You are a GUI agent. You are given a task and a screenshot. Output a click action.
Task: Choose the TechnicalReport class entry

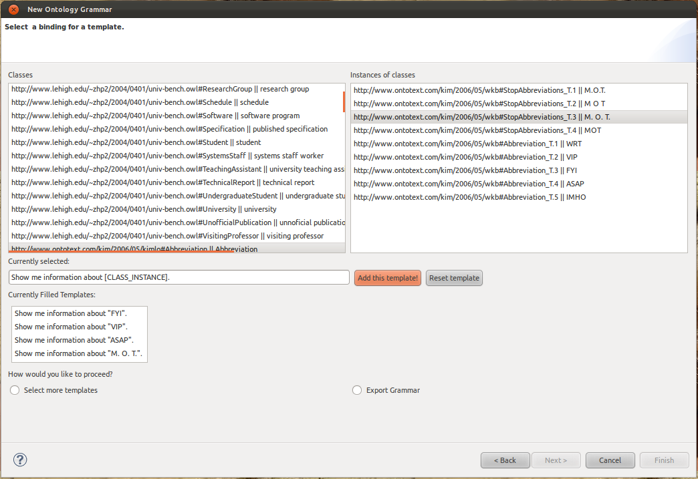point(162,182)
